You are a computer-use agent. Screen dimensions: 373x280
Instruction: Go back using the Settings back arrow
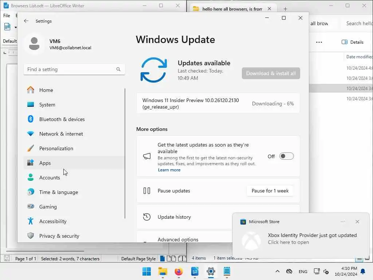[x=26, y=21]
